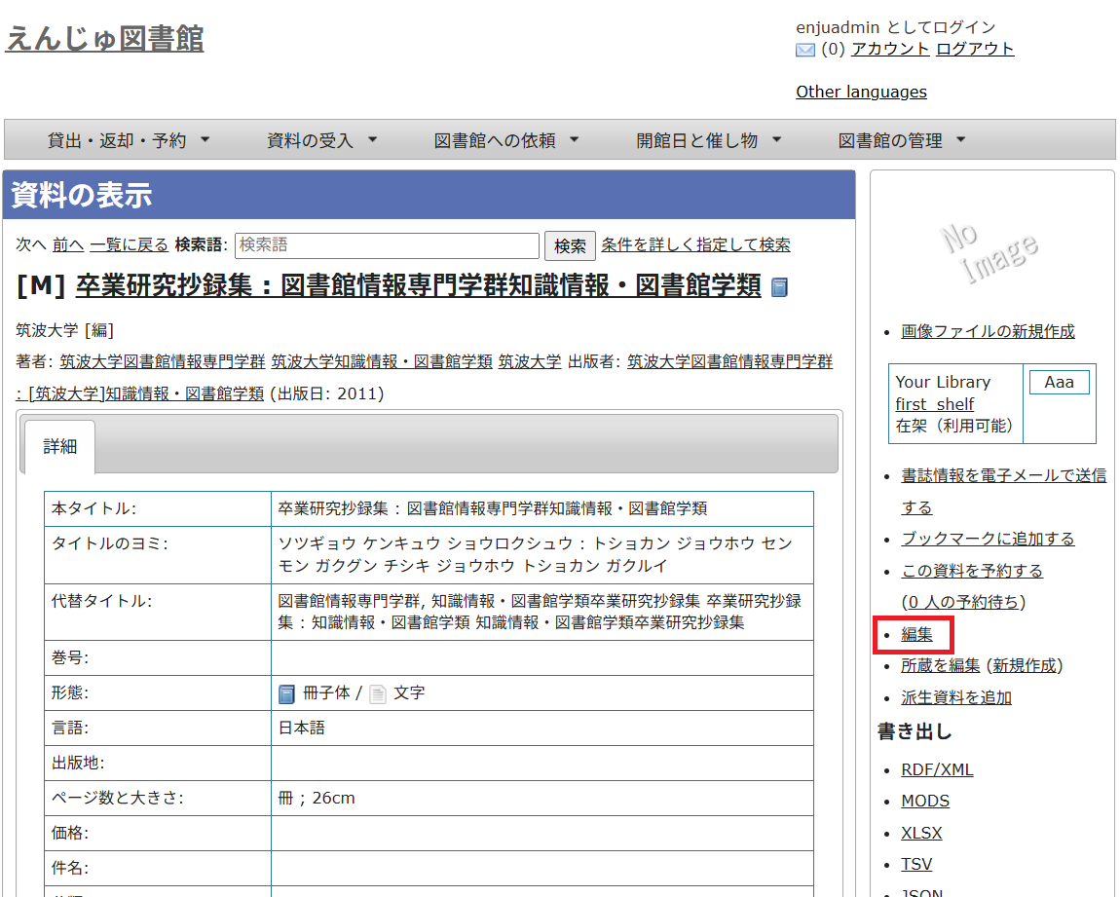Click the 冊子体 book icon in 形態 row
Viewport: 1120px width, 897px height.
click(x=286, y=693)
